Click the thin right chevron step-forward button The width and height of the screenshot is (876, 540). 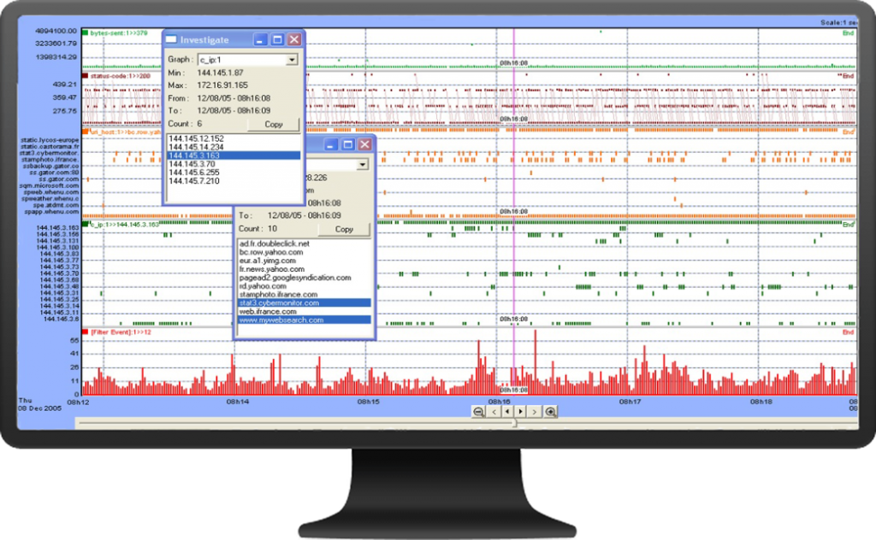click(x=535, y=412)
